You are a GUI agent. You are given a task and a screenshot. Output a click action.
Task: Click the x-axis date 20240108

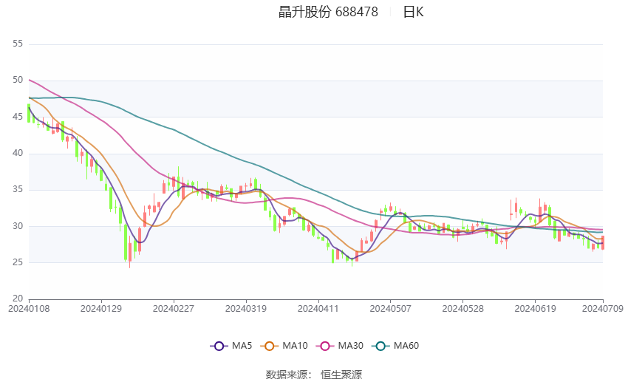(29, 309)
